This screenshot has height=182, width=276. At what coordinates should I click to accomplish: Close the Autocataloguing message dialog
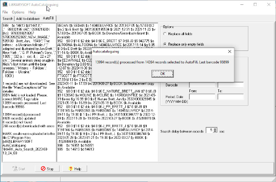230,51
